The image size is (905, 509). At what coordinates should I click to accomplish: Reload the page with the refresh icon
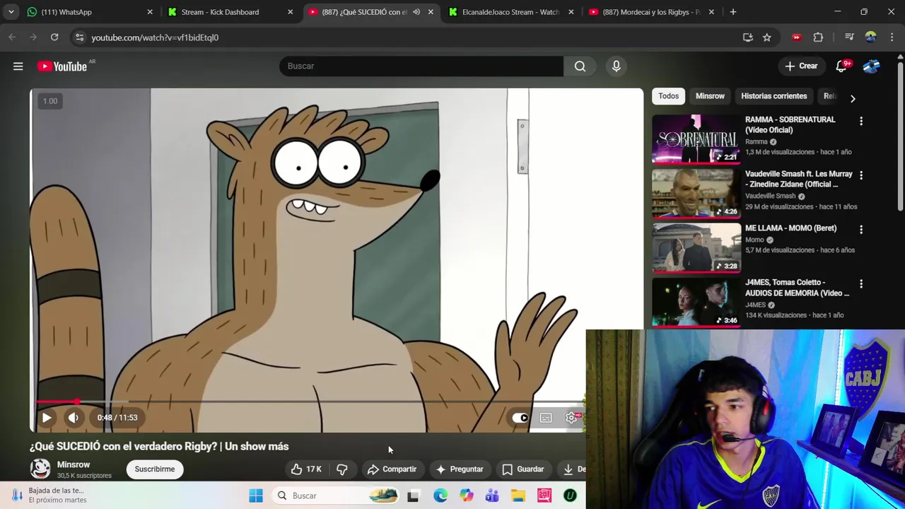click(54, 37)
